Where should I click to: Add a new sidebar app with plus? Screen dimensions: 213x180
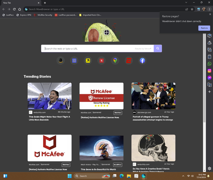click(210, 92)
